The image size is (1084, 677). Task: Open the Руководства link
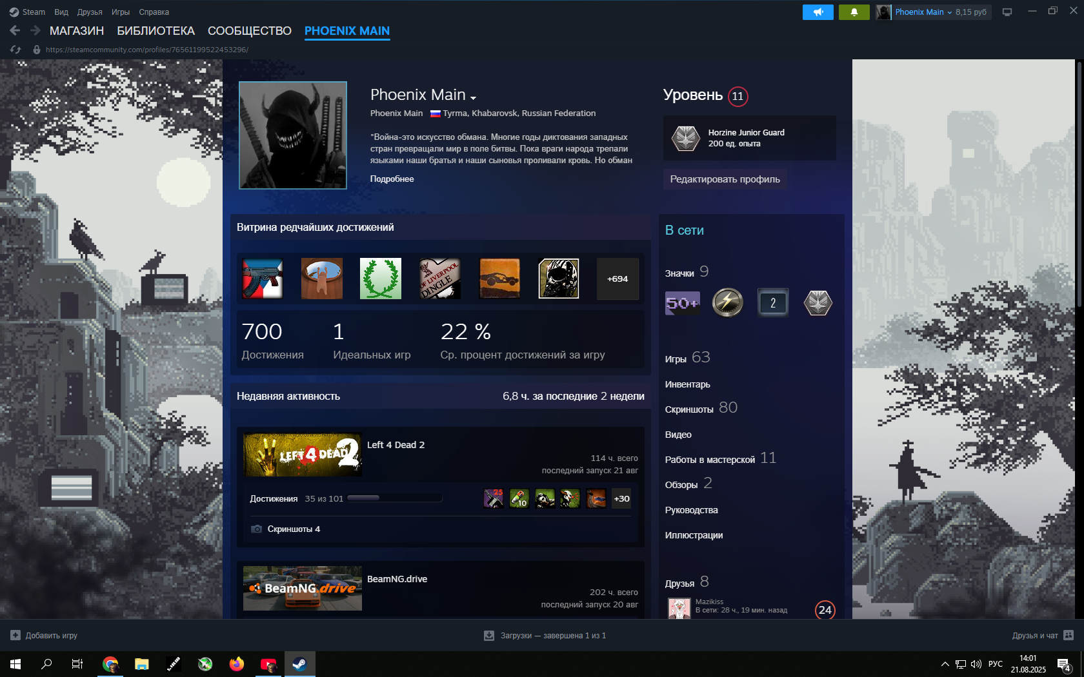tap(692, 510)
